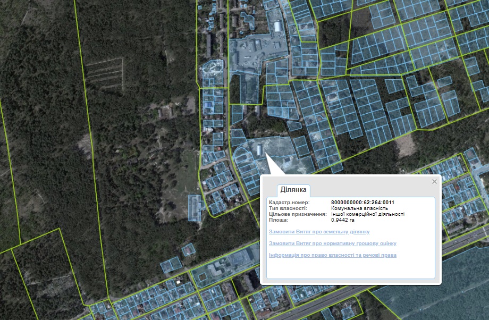489x320 pixels.
Task: Select the Ділянка tab
Action: [x=293, y=190]
